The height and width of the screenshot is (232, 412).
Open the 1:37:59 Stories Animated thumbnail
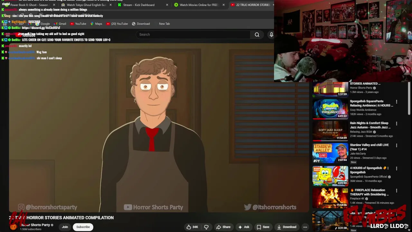[x=330, y=90]
